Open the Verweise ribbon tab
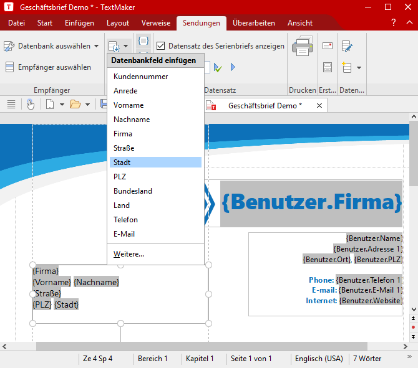 (156, 23)
